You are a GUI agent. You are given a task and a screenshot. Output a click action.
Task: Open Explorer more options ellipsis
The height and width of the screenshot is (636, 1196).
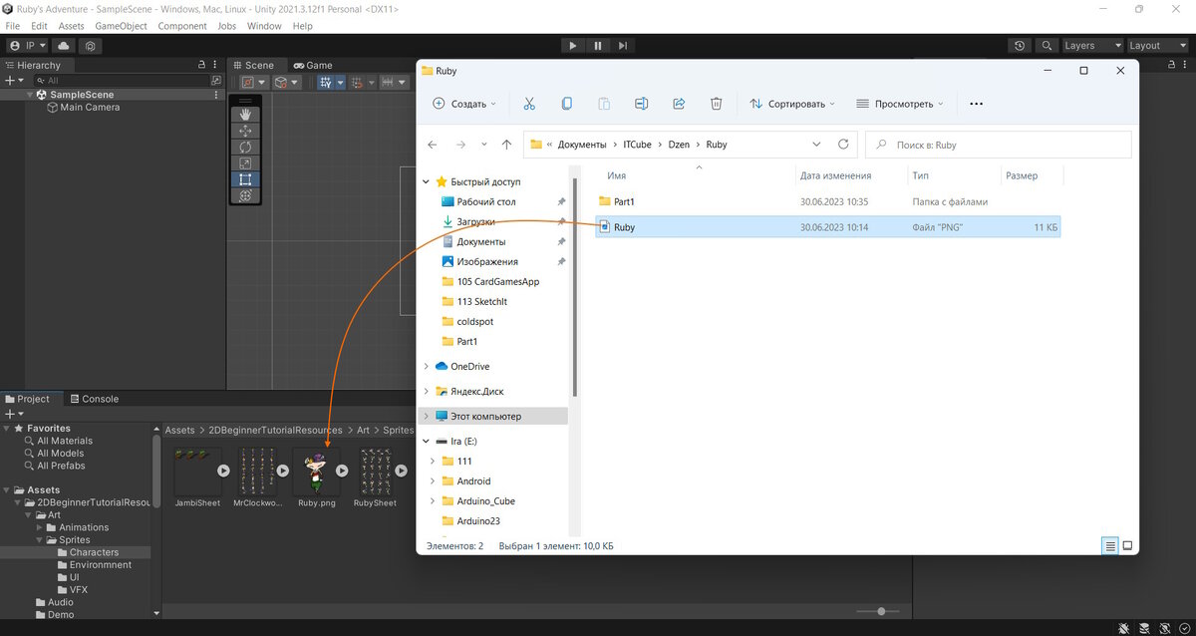click(x=977, y=104)
